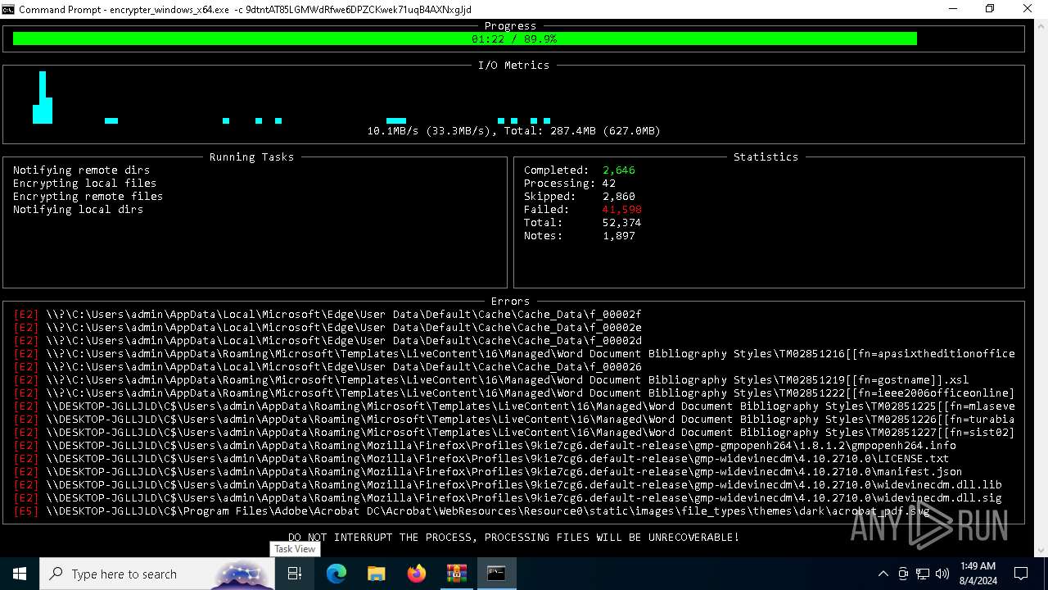The image size is (1048, 590).
Task: Click the 'Notifying remote dirs' task line
Action: 81,170
